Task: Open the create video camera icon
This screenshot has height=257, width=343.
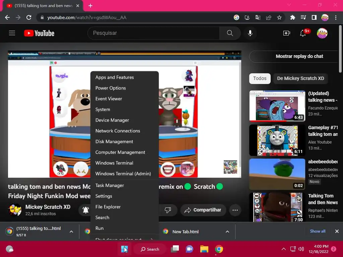Action: (x=287, y=33)
